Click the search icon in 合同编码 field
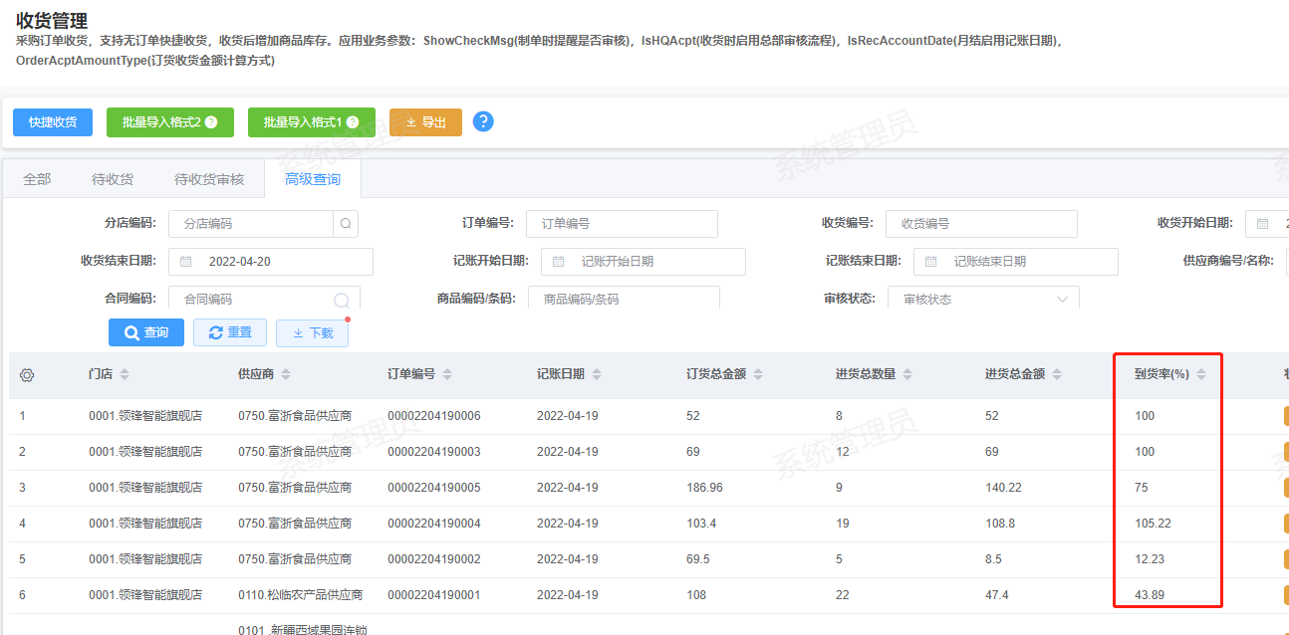The height and width of the screenshot is (635, 1289). (x=341, y=300)
